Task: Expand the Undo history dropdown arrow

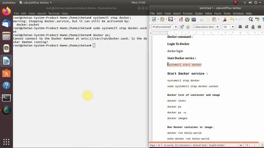Action: point(236,19)
